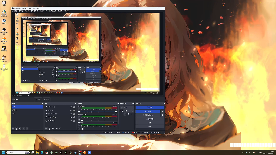
Task: Pop out the Sources dock panel
Action: click(x=75, y=104)
